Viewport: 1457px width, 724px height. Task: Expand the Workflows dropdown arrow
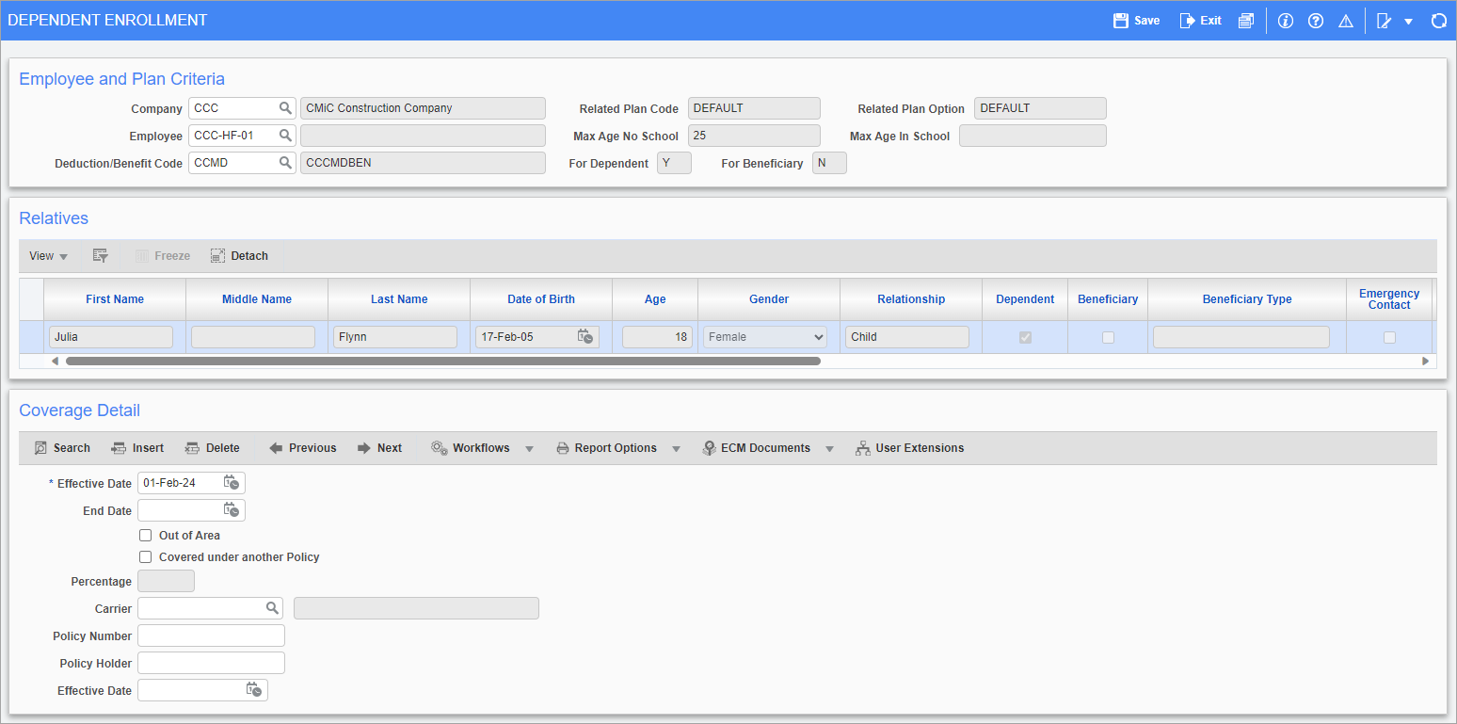point(529,449)
